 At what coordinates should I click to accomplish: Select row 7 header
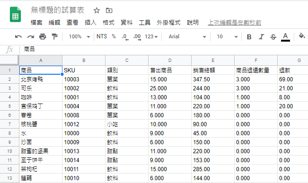[9, 124]
